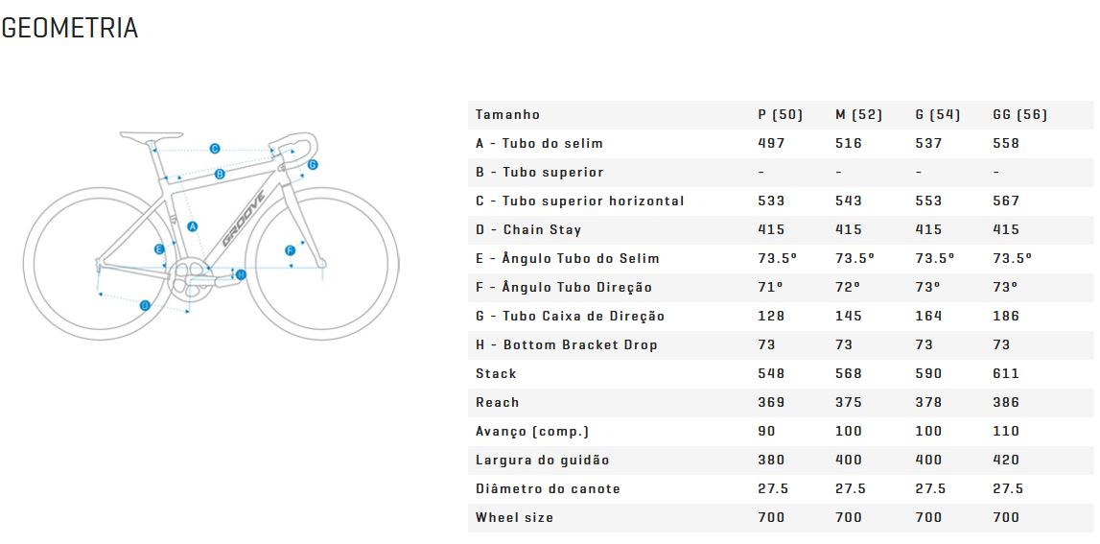Click the GROOVE logo on bike frame

point(245,219)
